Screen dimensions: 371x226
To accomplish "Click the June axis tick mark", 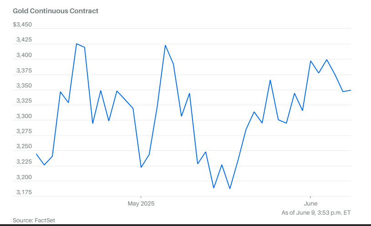I will click(x=310, y=197).
